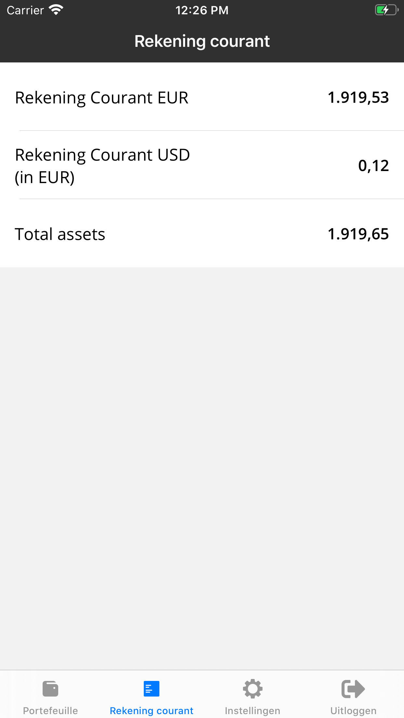Tap the Rekening courant header title

202,41
